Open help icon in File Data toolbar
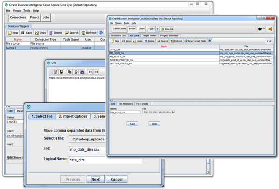279x189 pixels. point(209,41)
